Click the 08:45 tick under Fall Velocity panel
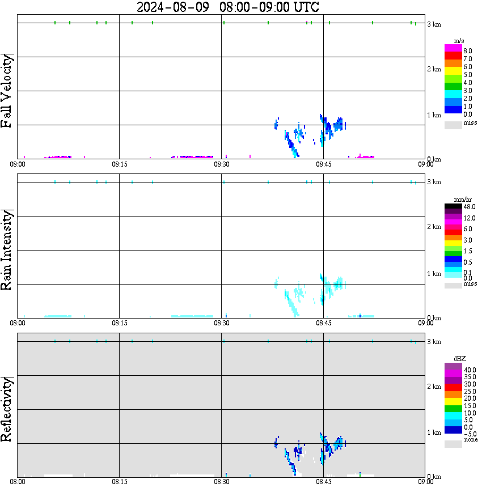This screenshot has width=482, height=492. pyautogui.click(x=324, y=164)
